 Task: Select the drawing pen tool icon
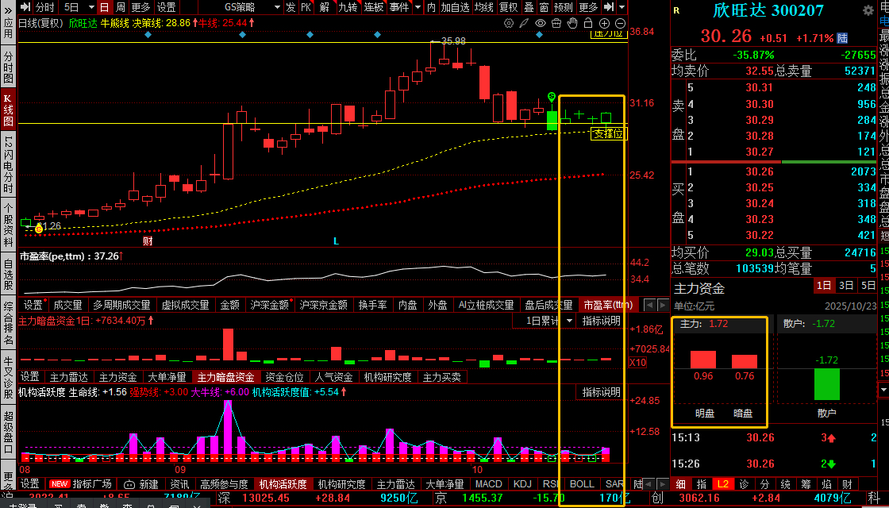click(525, 23)
